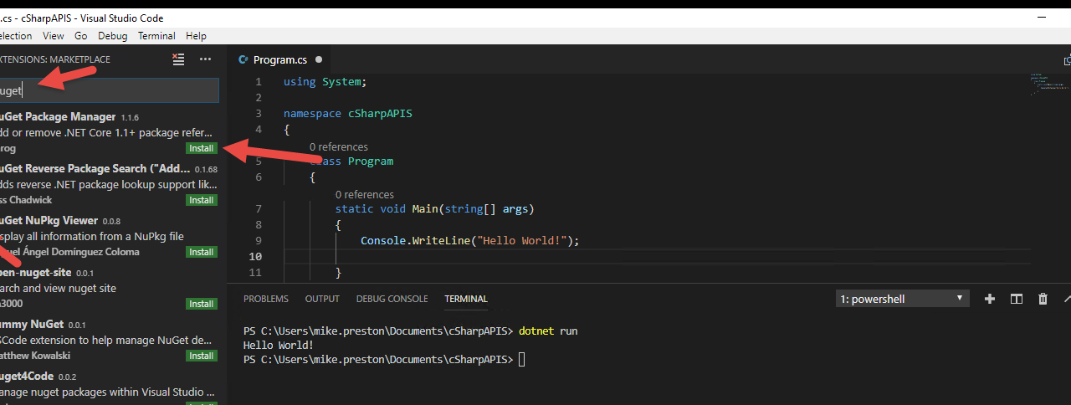Viewport: 1071px width, 405px height.
Task: Click 'namespace cSharpAPIS' in the editor
Action: pos(348,114)
